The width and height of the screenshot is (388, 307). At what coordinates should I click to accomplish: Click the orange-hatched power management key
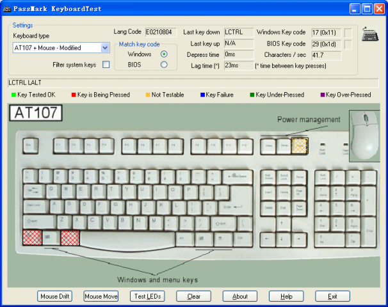pos(299,146)
